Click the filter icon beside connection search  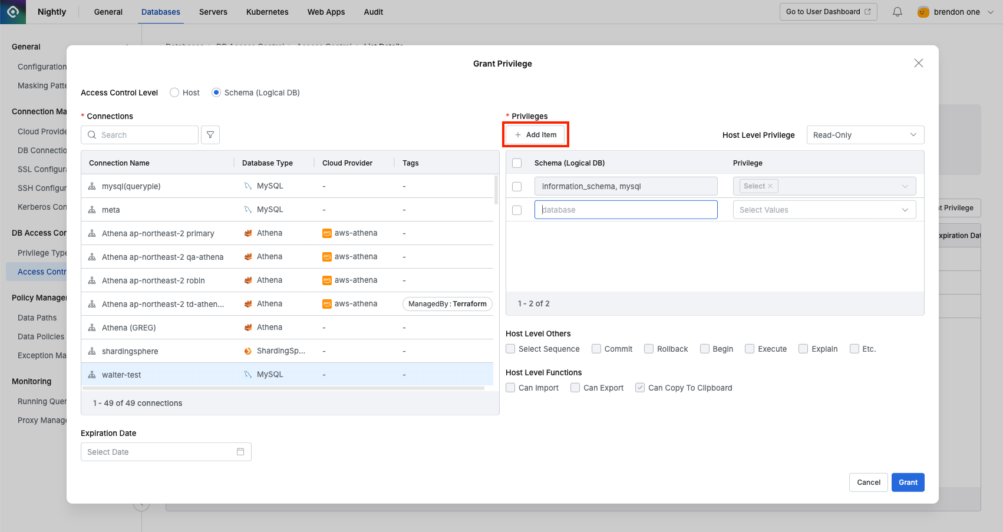[x=210, y=135]
